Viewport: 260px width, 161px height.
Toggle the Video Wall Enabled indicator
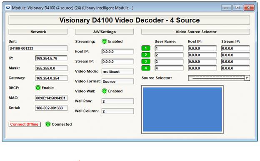[x=104, y=91]
